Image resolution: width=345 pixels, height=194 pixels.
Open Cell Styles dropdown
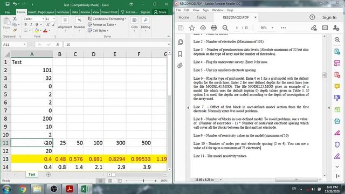[x=98, y=30]
